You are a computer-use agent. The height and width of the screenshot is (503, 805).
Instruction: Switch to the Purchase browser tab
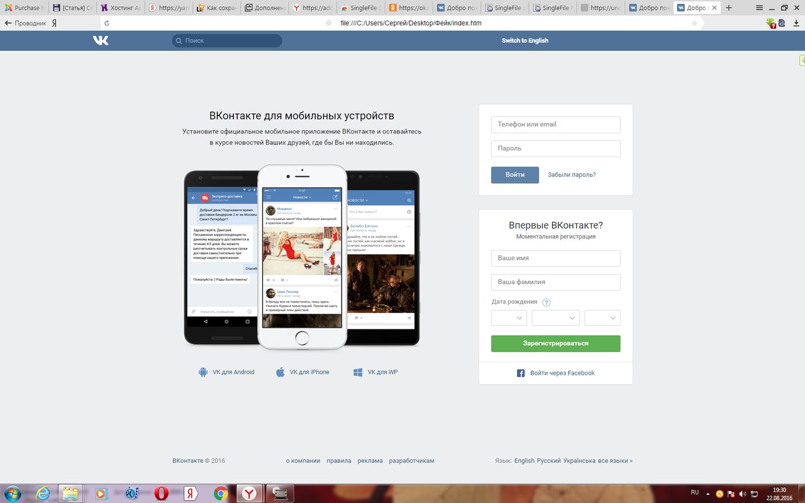click(x=24, y=8)
